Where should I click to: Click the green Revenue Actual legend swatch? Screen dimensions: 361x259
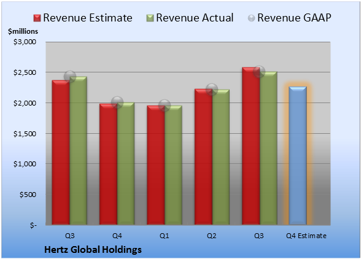[150, 18]
